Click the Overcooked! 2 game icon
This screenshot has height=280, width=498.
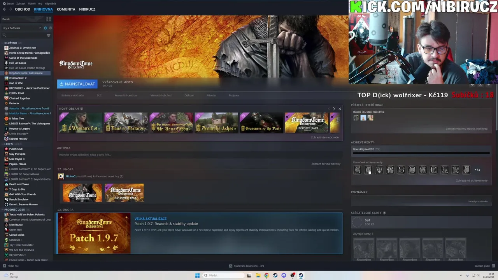point(6,78)
